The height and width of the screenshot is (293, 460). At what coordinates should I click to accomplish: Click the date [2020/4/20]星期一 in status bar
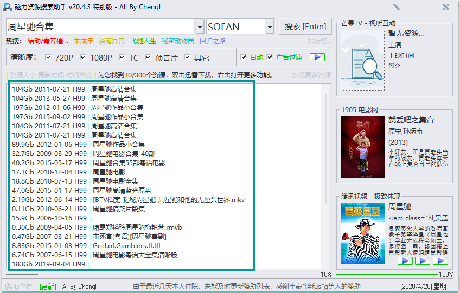426,287
